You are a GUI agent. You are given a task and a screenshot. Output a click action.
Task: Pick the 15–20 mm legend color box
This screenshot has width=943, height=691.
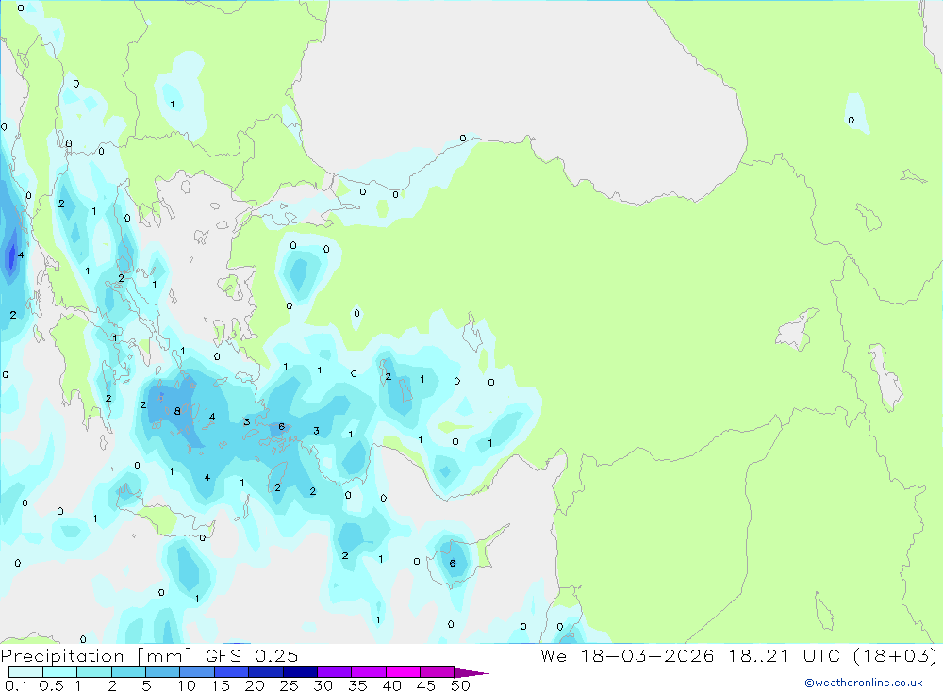click(232, 672)
